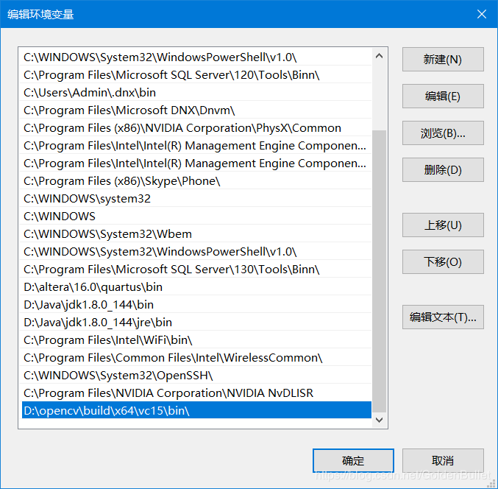Select C:\Program Files\Intel\WiFi\bin\ entry

(x=196, y=340)
